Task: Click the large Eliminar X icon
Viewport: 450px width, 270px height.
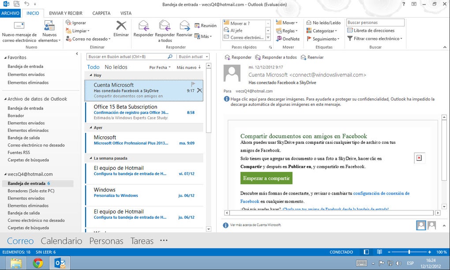Action: [121, 26]
